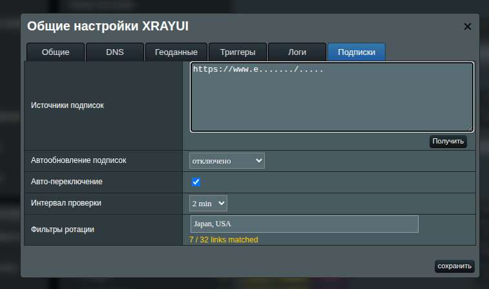
Task: Open the Автообновление подписок dropdown
Action: coord(227,160)
